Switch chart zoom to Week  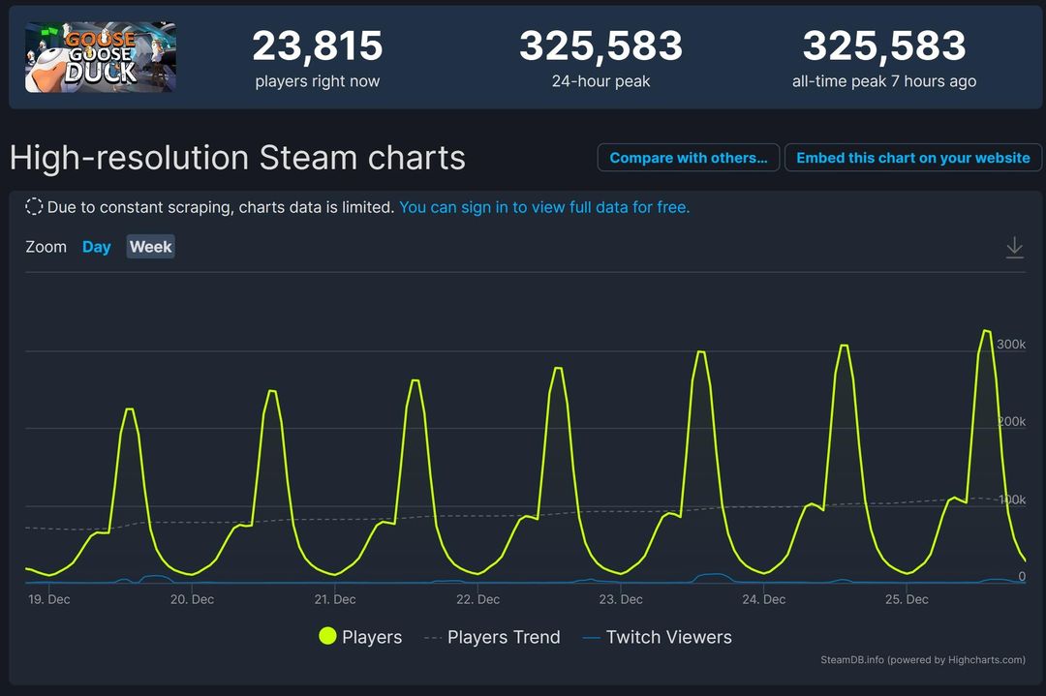click(x=151, y=247)
